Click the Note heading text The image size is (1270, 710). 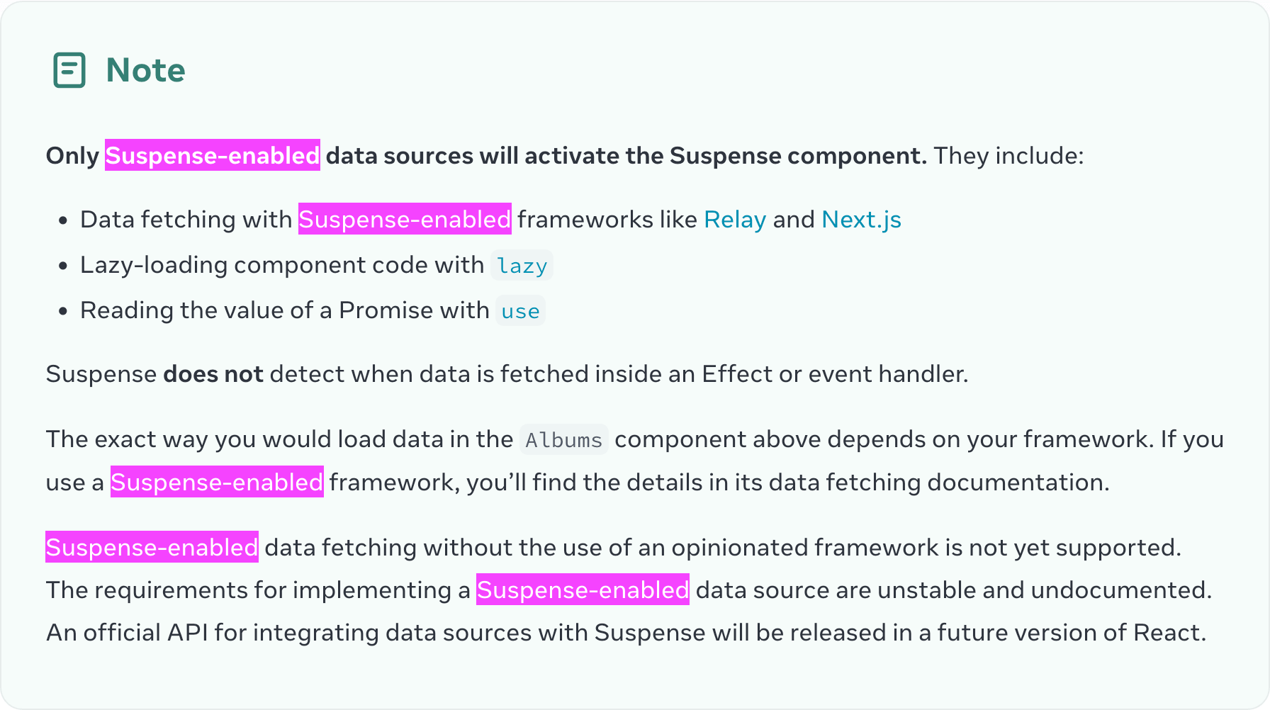(x=145, y=70)
